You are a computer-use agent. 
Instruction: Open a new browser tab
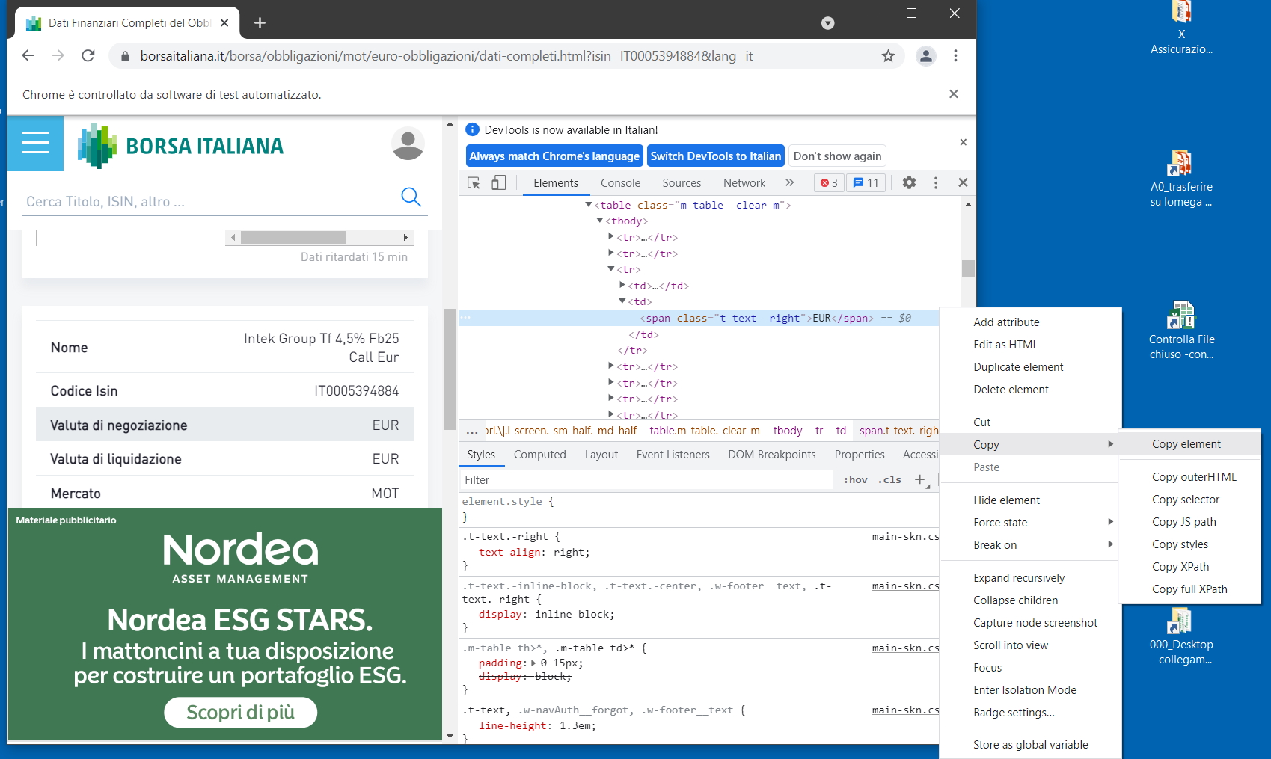pos(260,23)
